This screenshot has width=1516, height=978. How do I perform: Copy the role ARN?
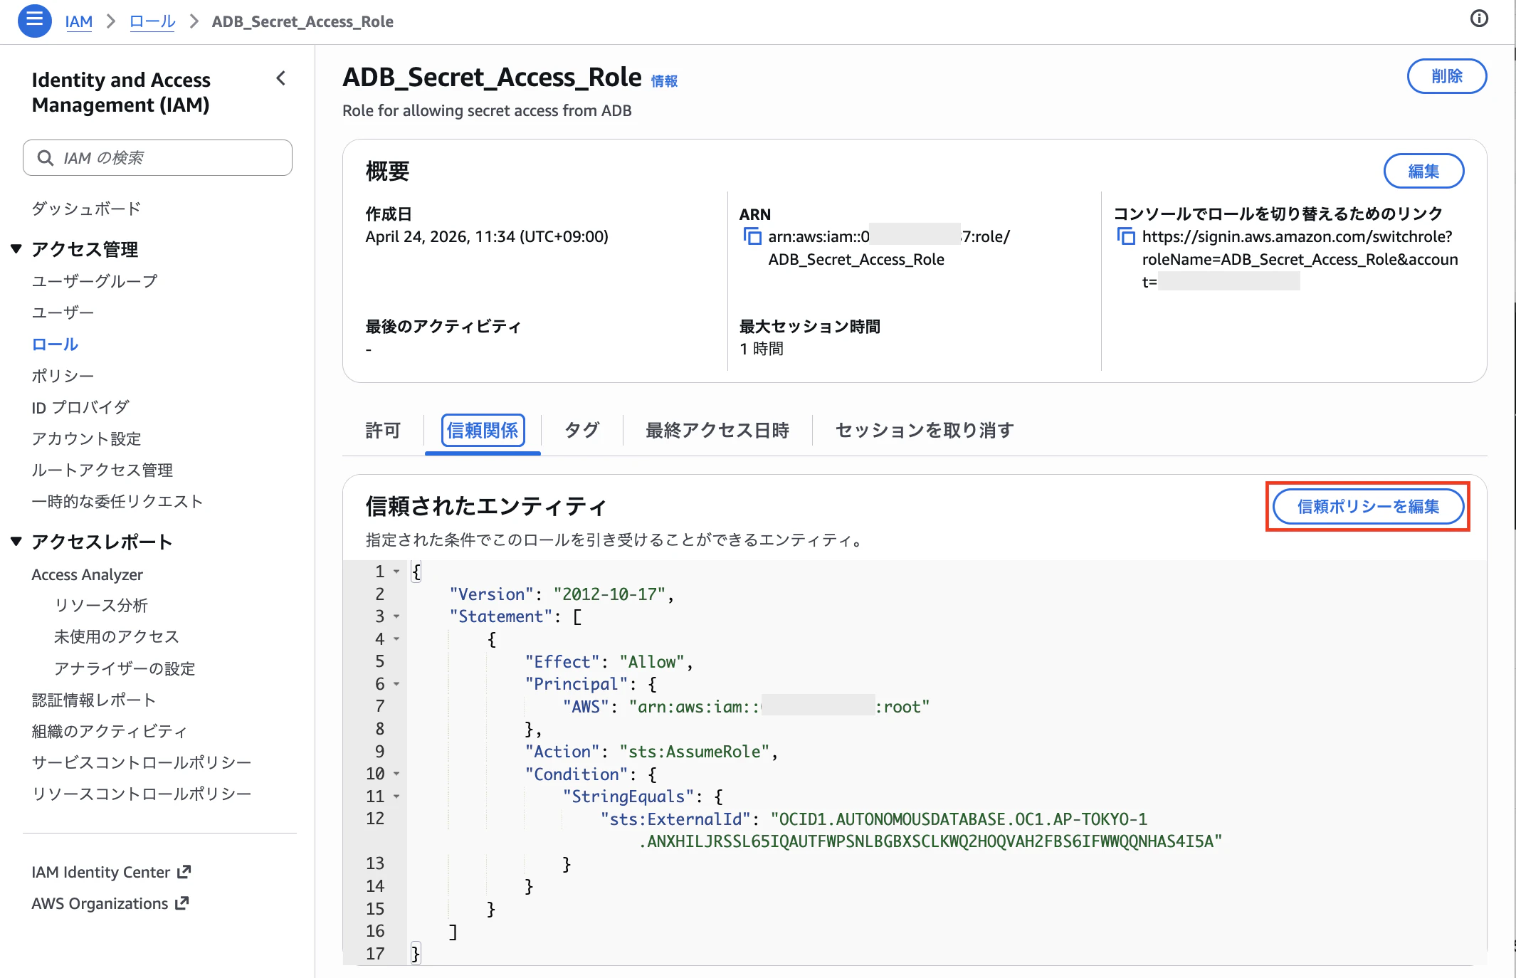coord(752,236)
